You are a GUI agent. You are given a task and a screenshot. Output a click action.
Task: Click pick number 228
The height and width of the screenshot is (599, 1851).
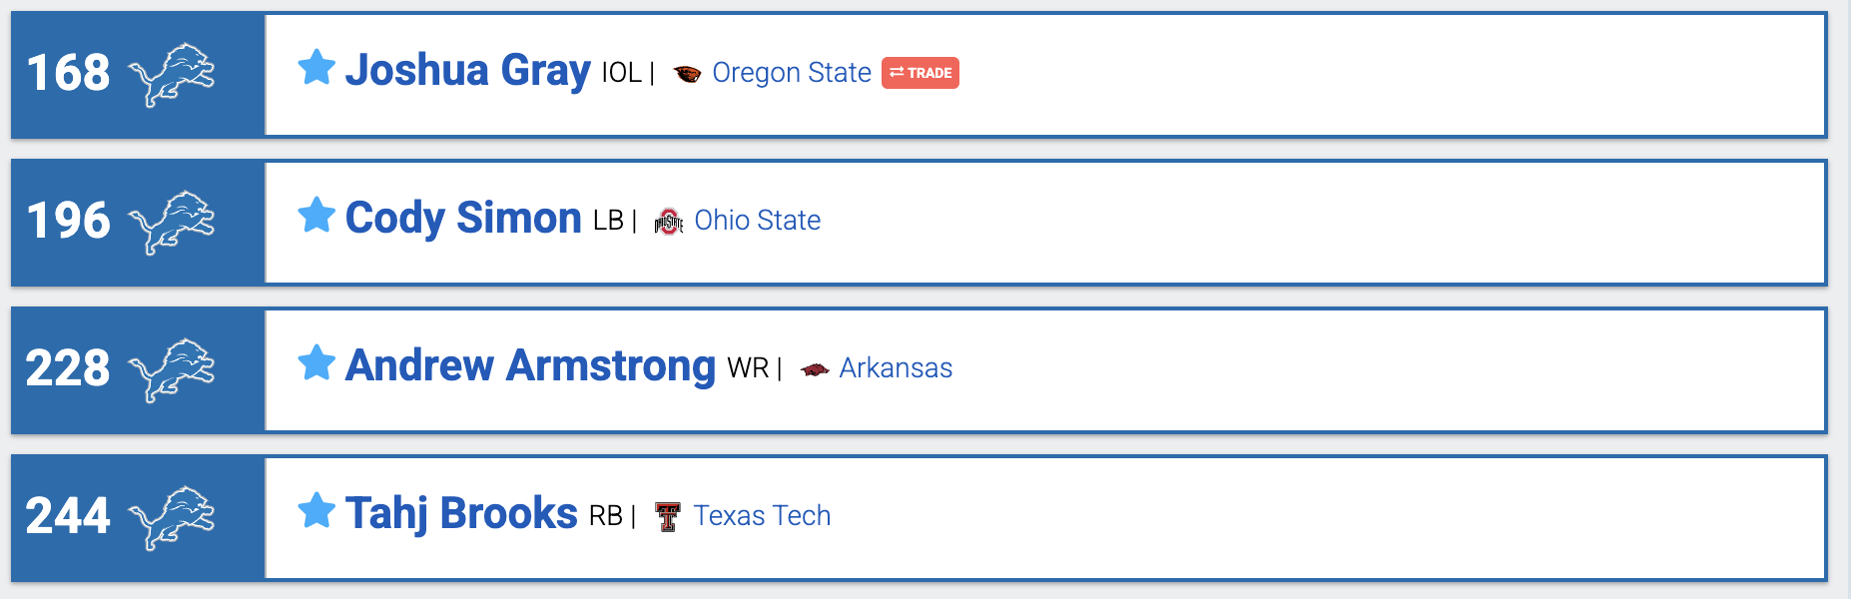(x=68, y=368)
